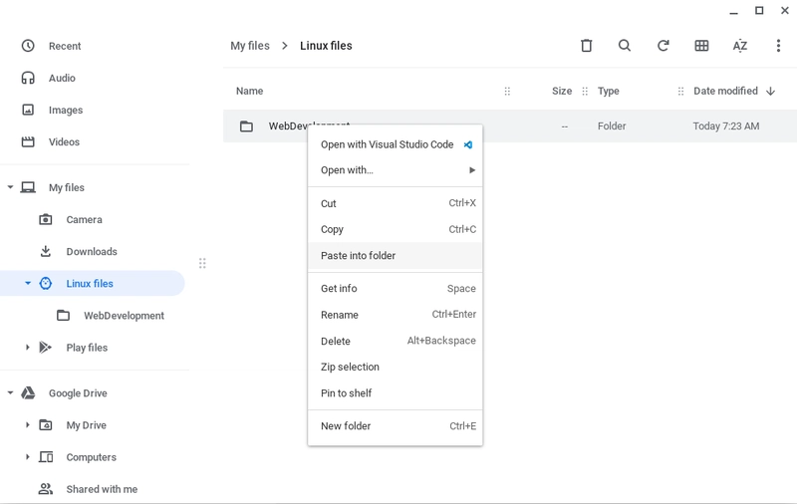Switch to thumbnail grid view

point(701,46)
